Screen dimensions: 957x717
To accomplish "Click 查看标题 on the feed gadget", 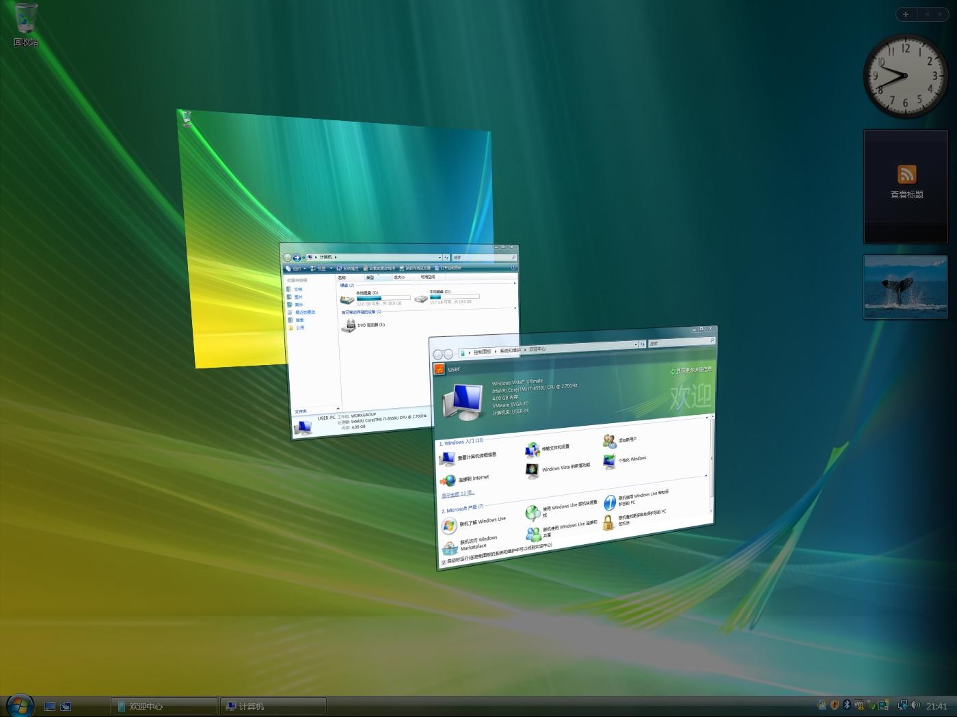I will (x=906, y=194).
